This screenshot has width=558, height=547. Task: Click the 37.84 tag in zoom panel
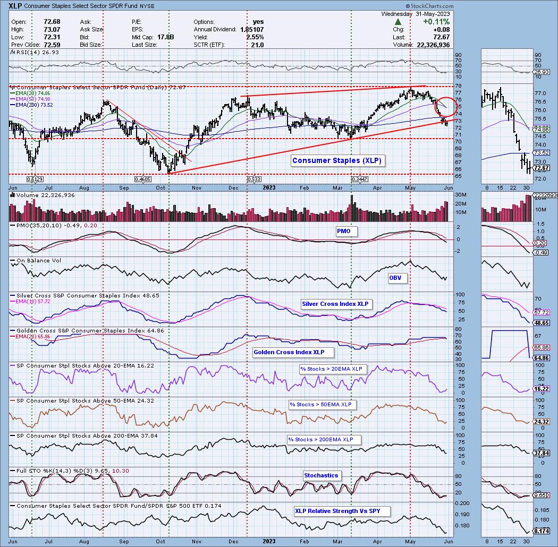[x=542, y=453]
